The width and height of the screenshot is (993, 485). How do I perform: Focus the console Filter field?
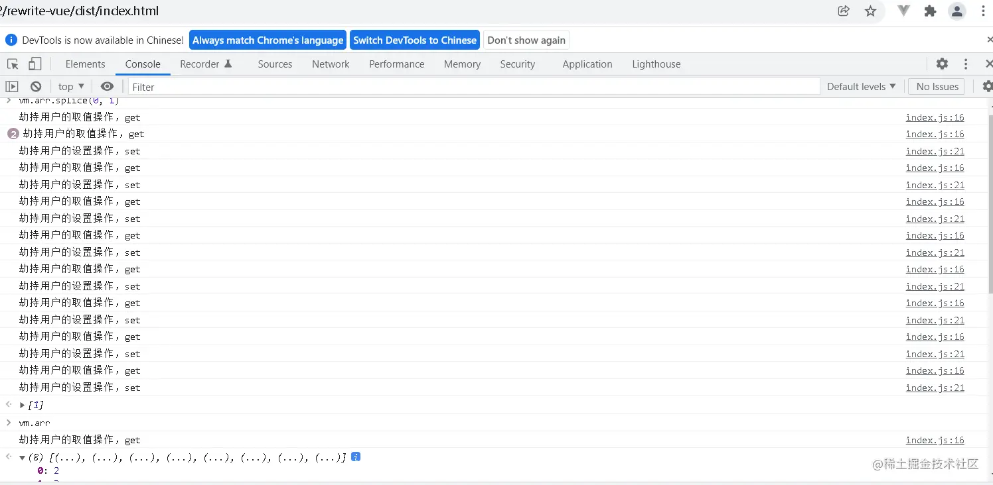coord(474,87)
